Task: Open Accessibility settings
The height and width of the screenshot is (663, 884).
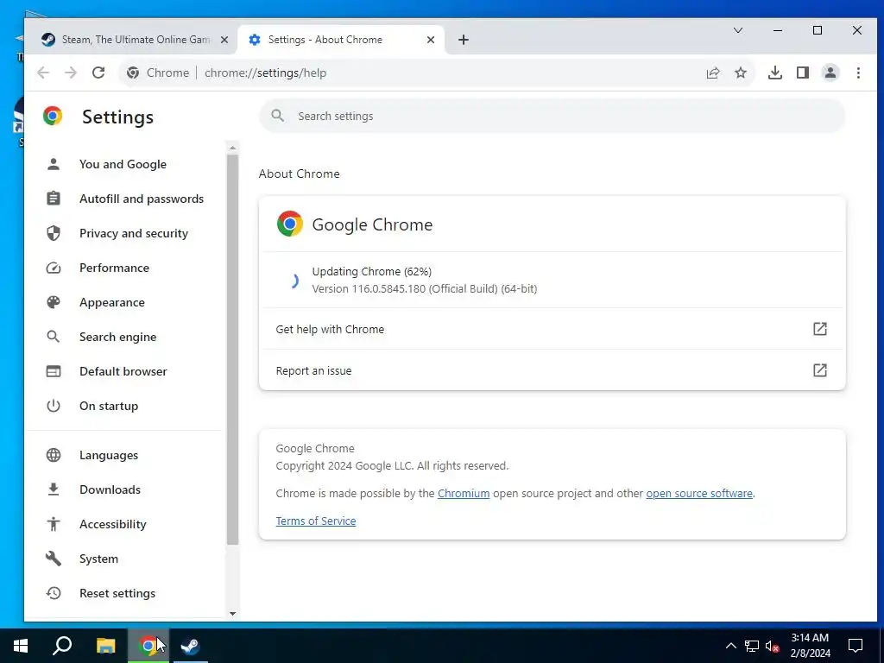Action: pyautogui.click(x=113, y=524)
